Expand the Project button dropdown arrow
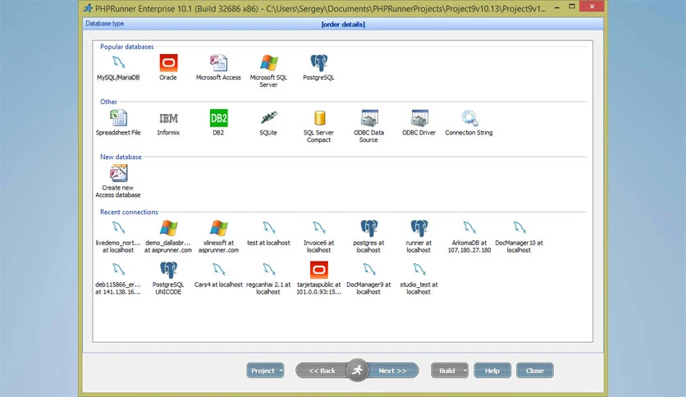Screen dimensions: 686x397 pyautogui.click(x=281, y=371)
